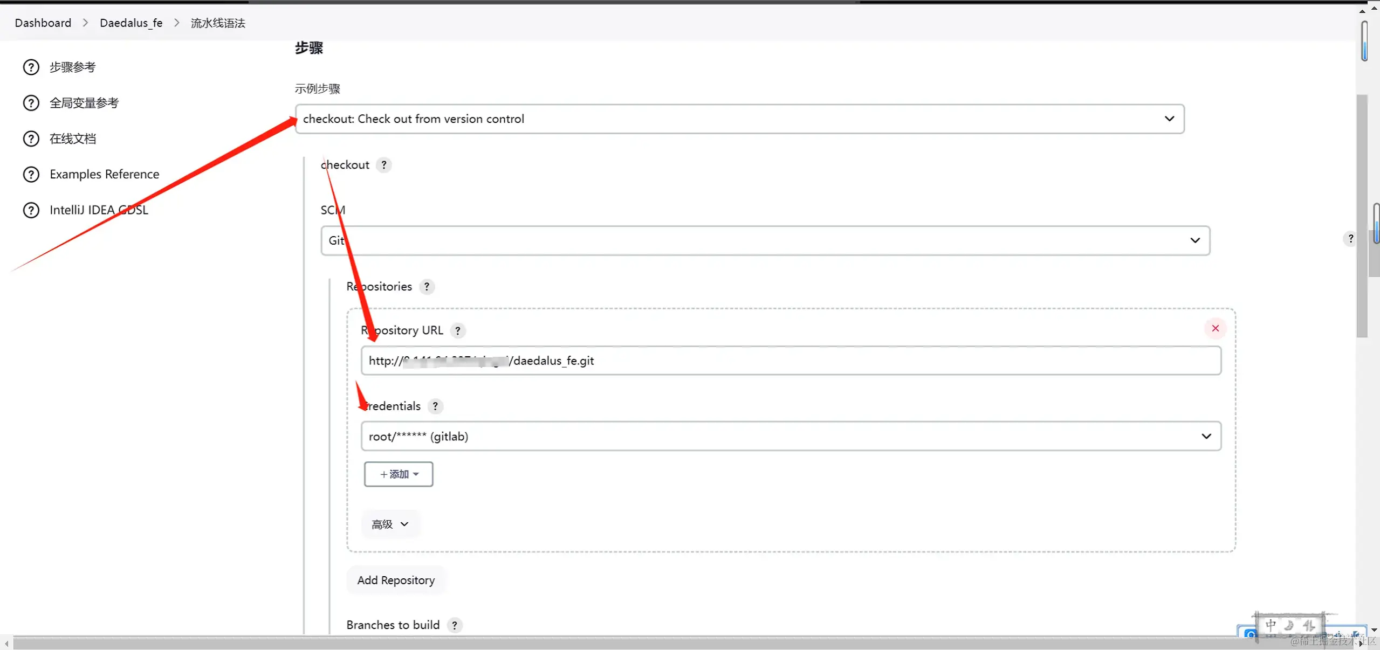The width and height of the screenshot is (1380, 650).
Task: Delete repository with red X button
Action: [x=1215, y=328]
